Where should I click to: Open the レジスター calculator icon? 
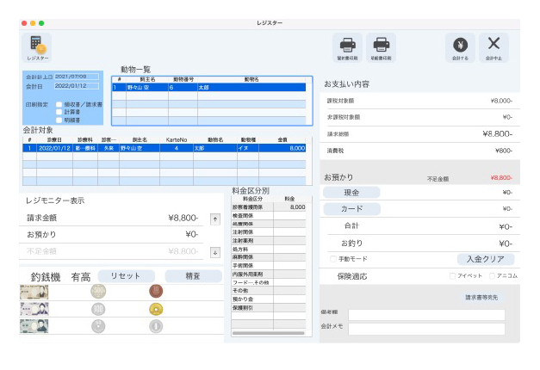click(x=37, y=47)
